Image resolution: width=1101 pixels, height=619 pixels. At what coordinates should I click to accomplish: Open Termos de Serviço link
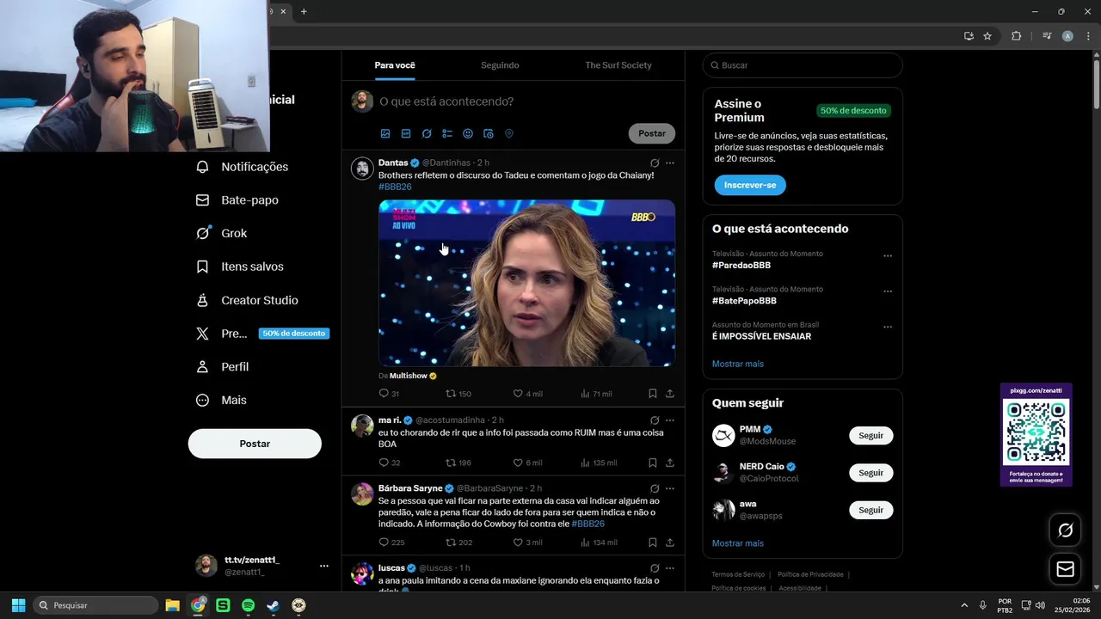point(738,574)
